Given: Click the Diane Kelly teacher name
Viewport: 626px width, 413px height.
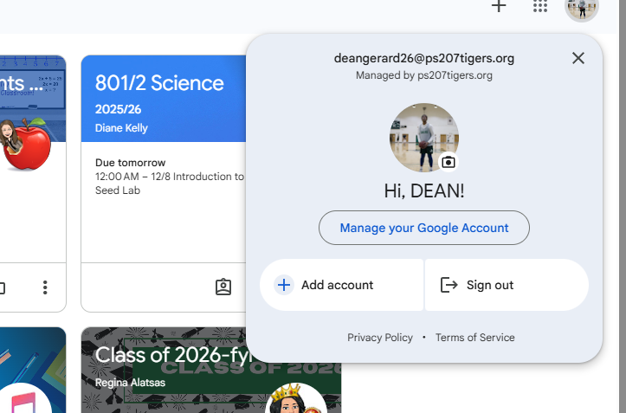Looking at the screenshot, I should (x=121, y=128).
